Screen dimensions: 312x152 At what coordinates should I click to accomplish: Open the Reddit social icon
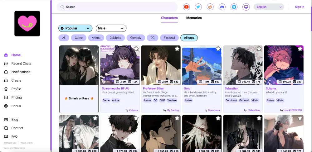click(x=210, y=7)
